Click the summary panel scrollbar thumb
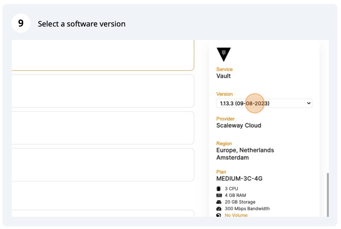Image resolution: width=341 pixels, height=229 pixels. [327, 194]
